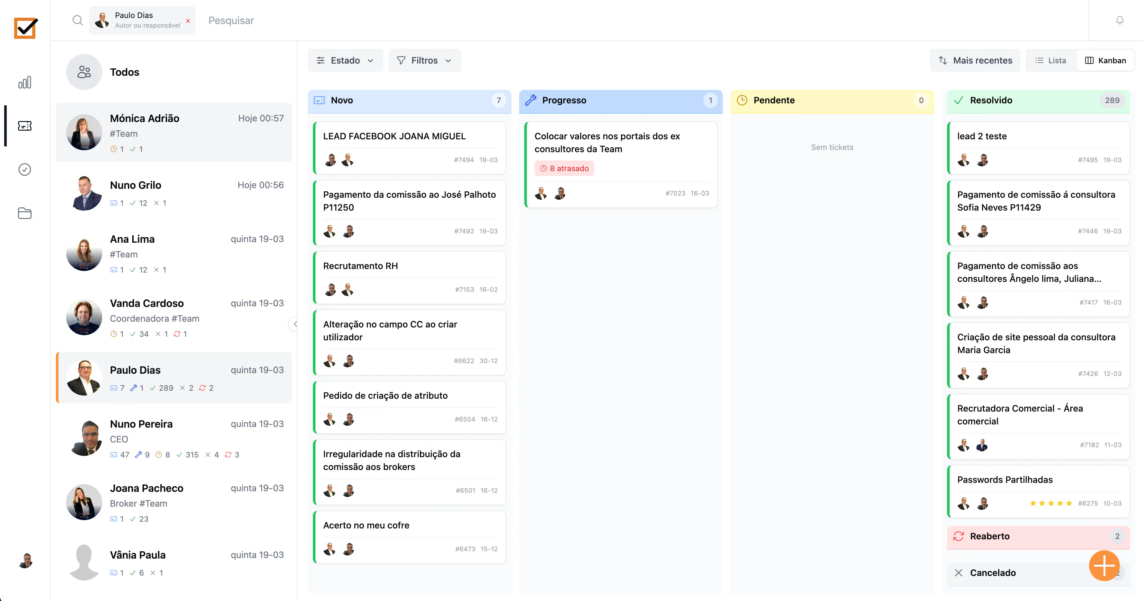Click the Progresso wrench icon
This screenshot has width=1143, height=601.
[530, 100]
